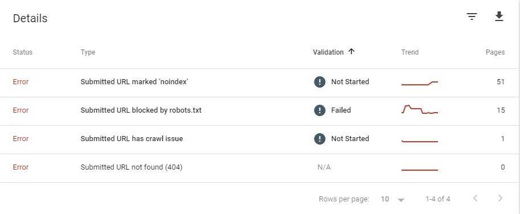Click the Status column header

coord(23,52)
